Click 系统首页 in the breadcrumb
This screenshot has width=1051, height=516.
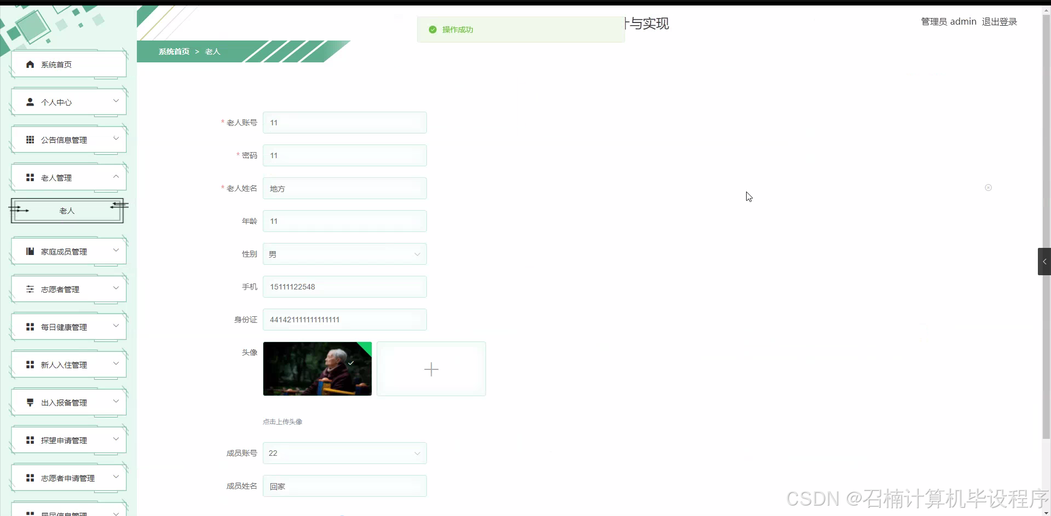click(x=174, y=51)
